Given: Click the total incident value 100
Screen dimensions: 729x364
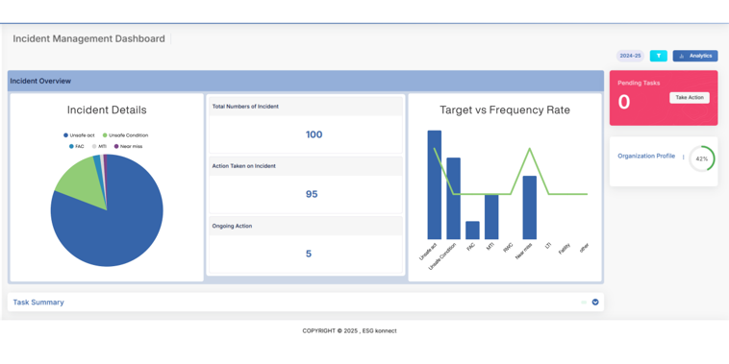Looking at the screenshot, I should (314, 134).
